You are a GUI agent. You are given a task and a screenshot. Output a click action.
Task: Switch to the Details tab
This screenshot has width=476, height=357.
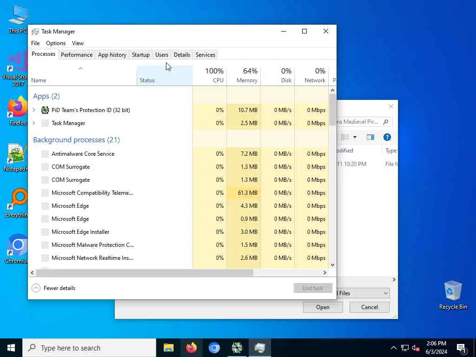coord(182,55)
